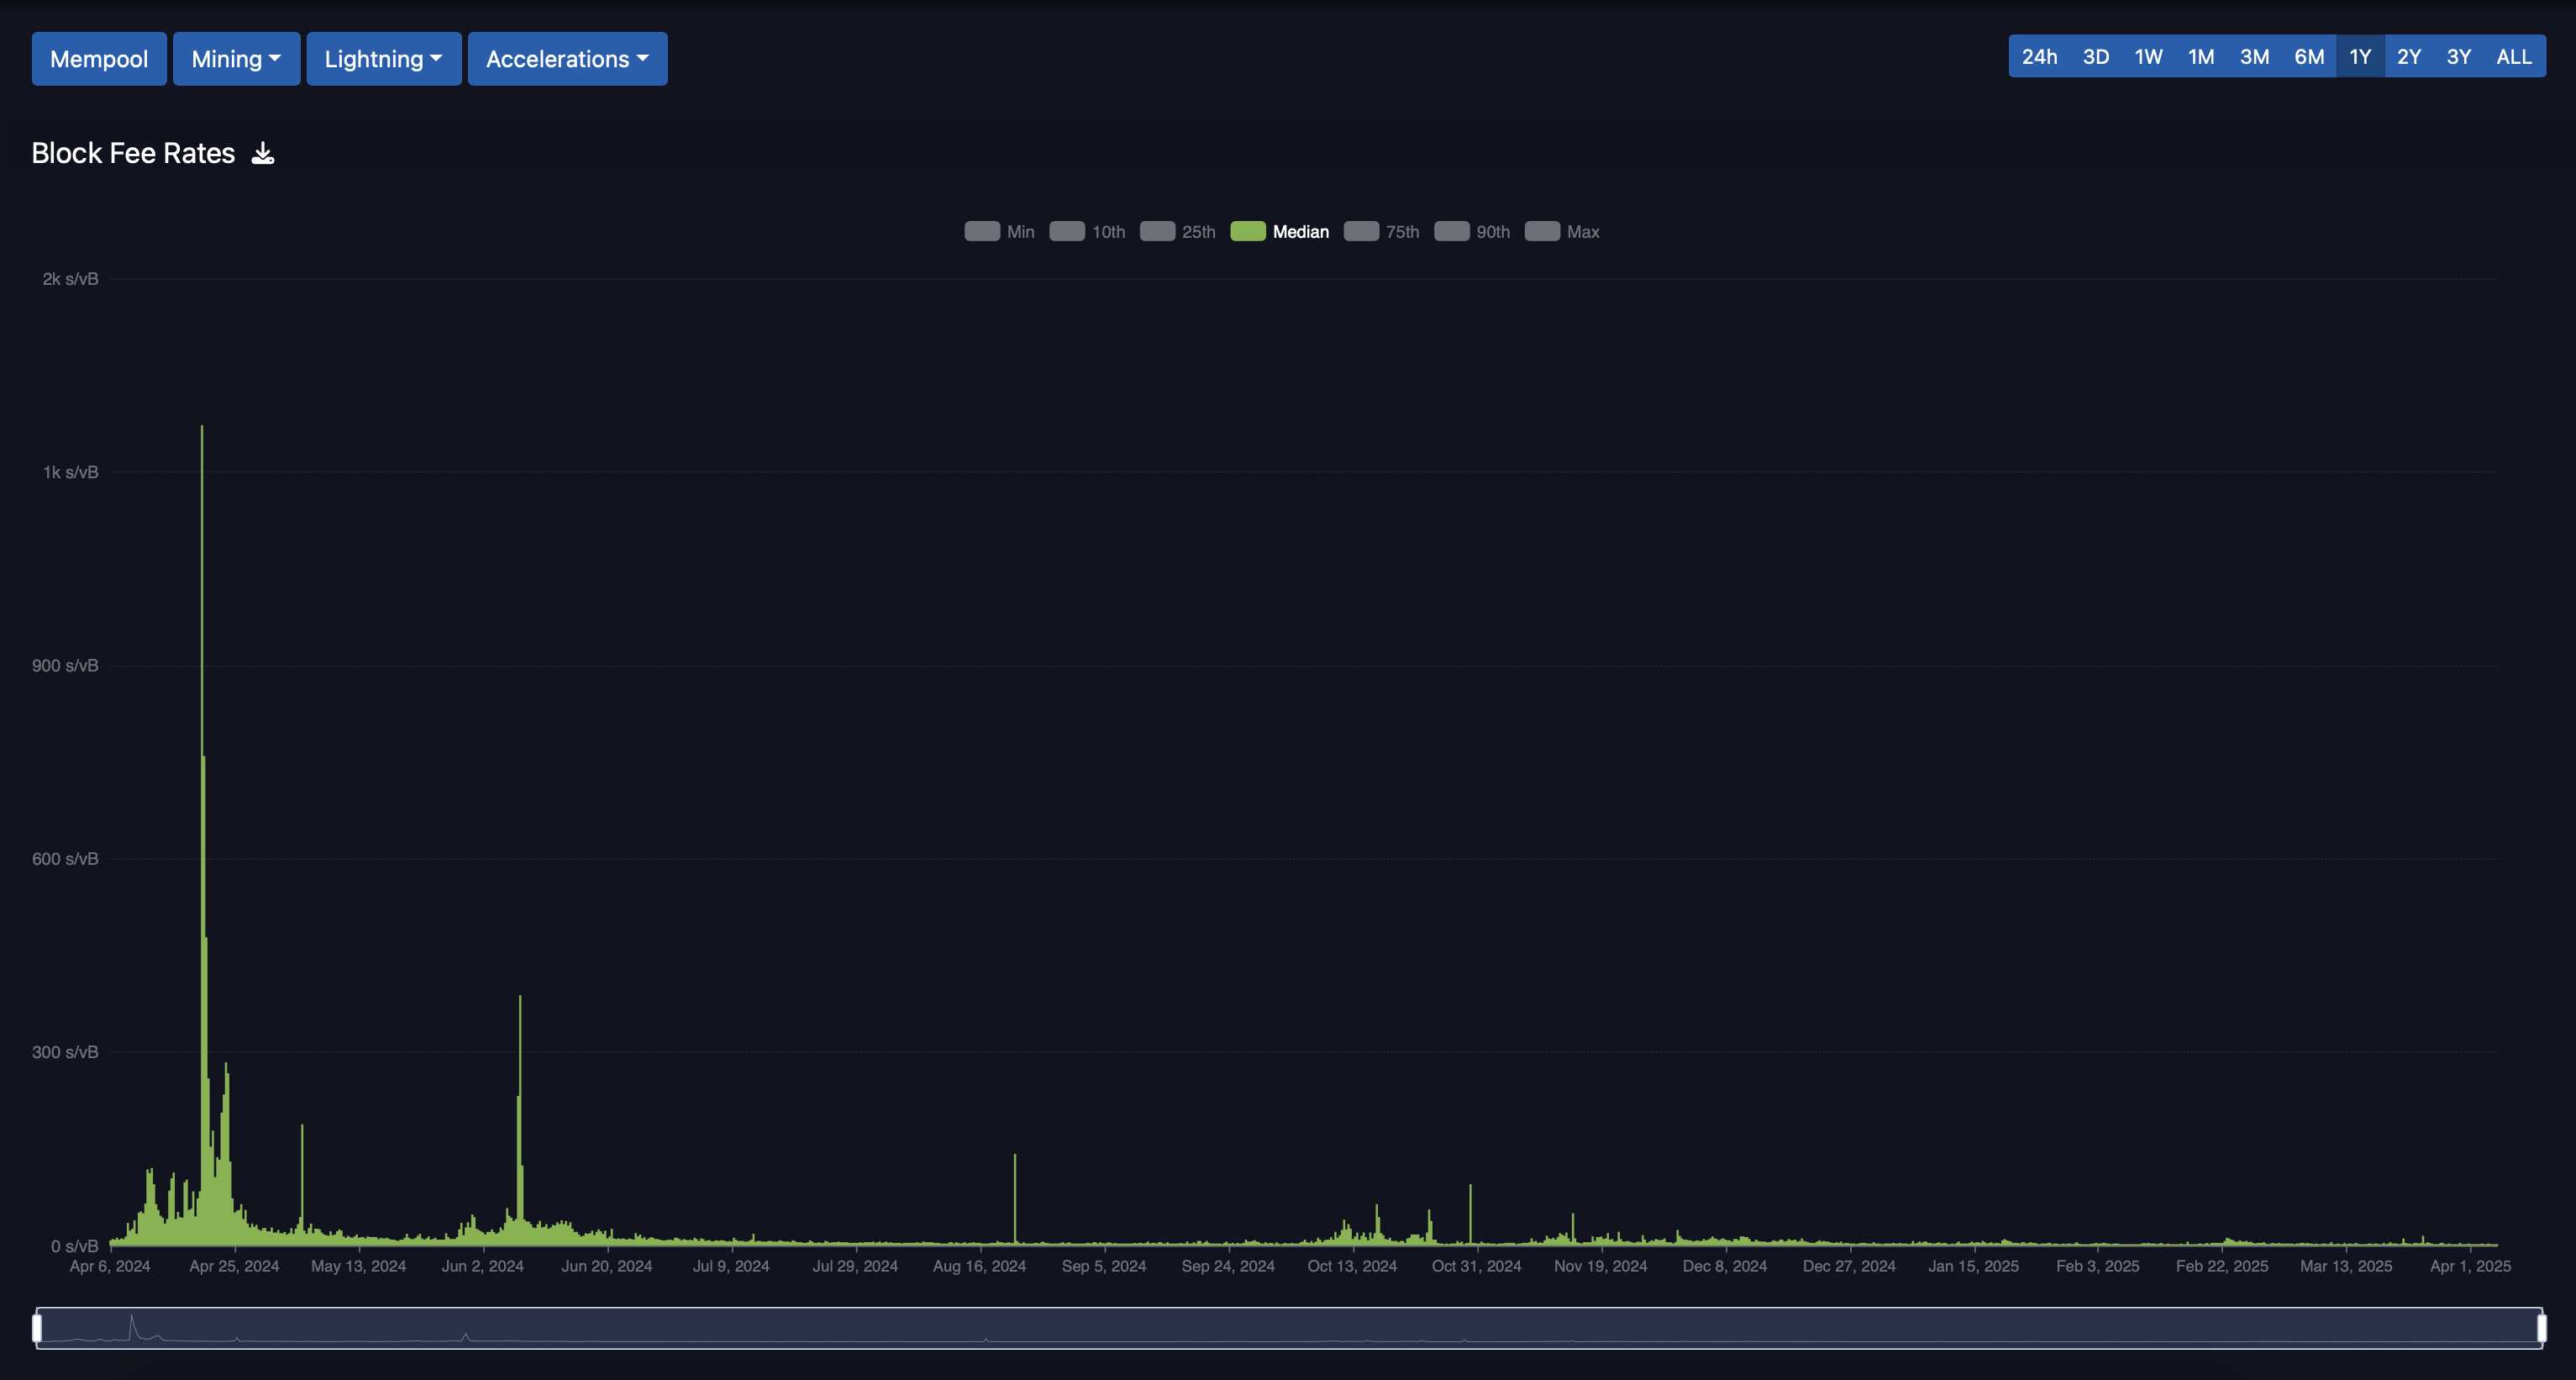Enable the 75th percentile series

pos(1381,232)
